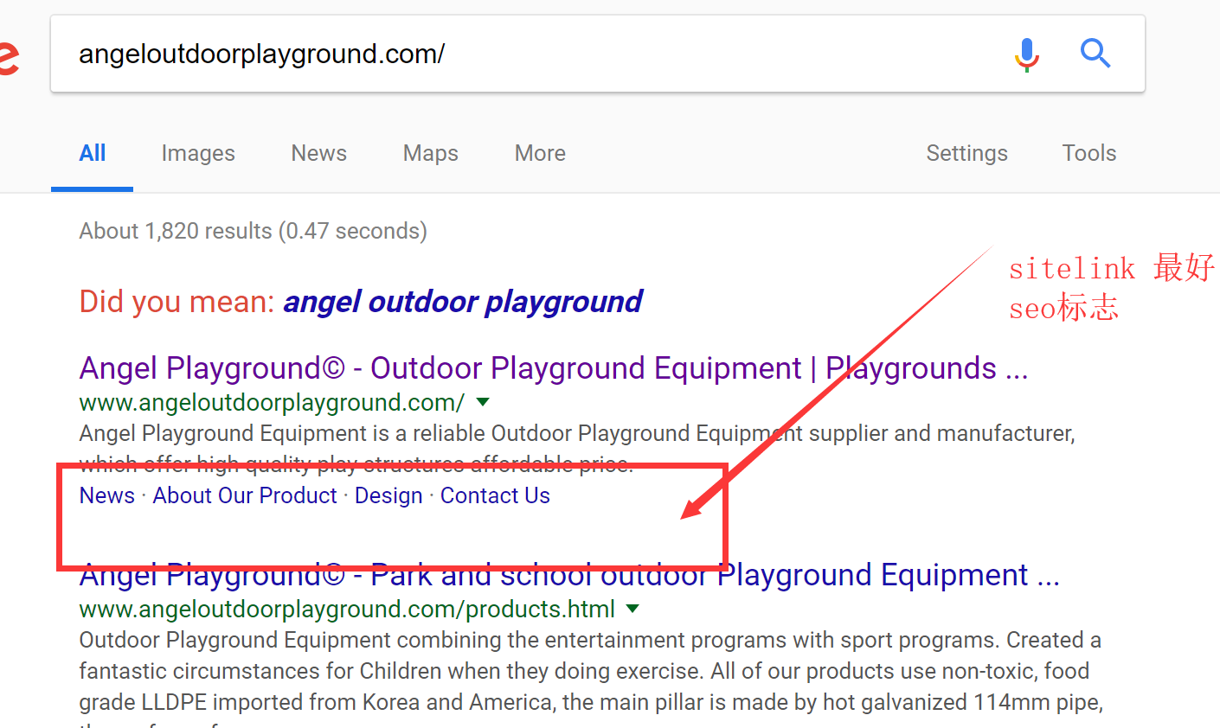Open the Contact Us sitelink
1220x728 pixels.
[x=495, y=495]
